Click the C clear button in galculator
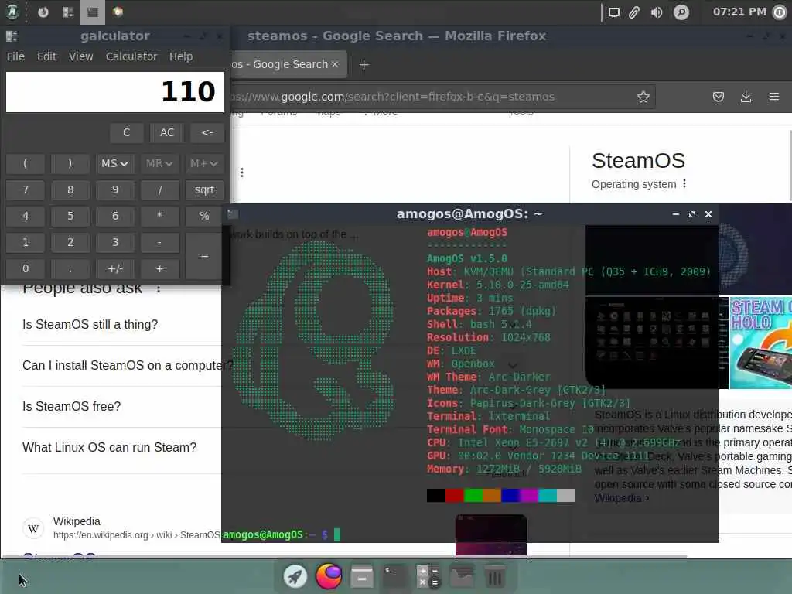Viewport: 792px width, 594px height. coord(126,132)
